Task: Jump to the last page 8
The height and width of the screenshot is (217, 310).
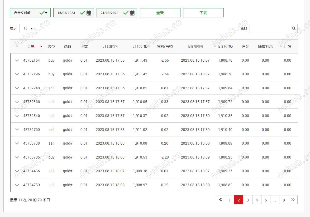Action: click(x=284, y=200)
